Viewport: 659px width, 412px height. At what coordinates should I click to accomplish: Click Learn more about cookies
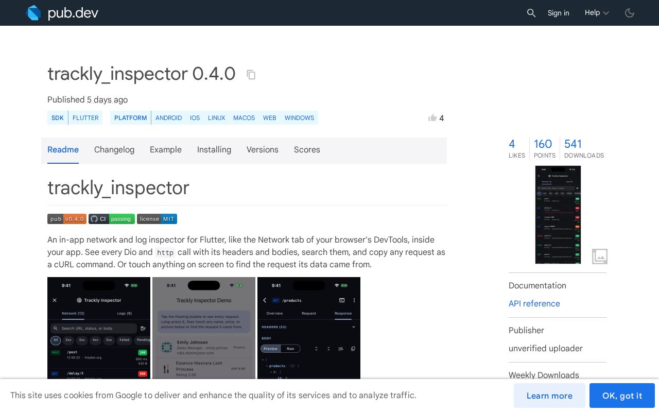[549, 396]
